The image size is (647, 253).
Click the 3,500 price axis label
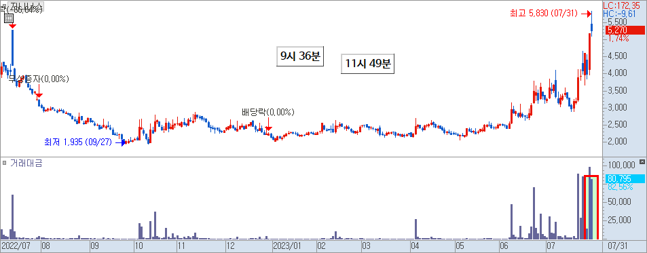(x=618, y=91)
